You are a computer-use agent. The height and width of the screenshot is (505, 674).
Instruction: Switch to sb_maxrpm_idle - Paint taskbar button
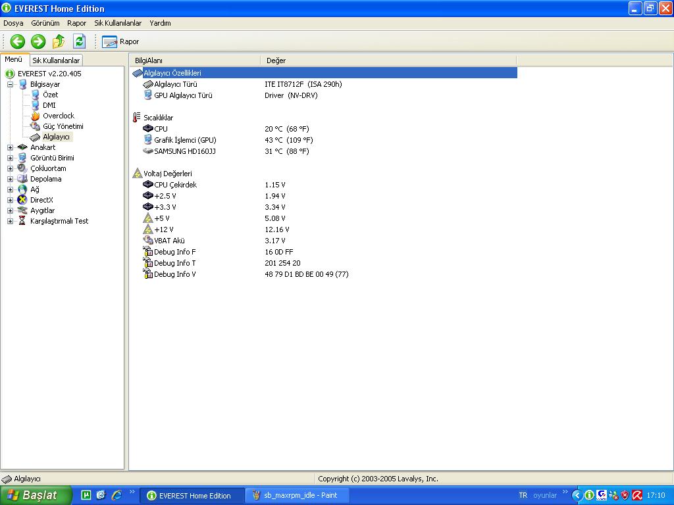click(x=296, y=496)
